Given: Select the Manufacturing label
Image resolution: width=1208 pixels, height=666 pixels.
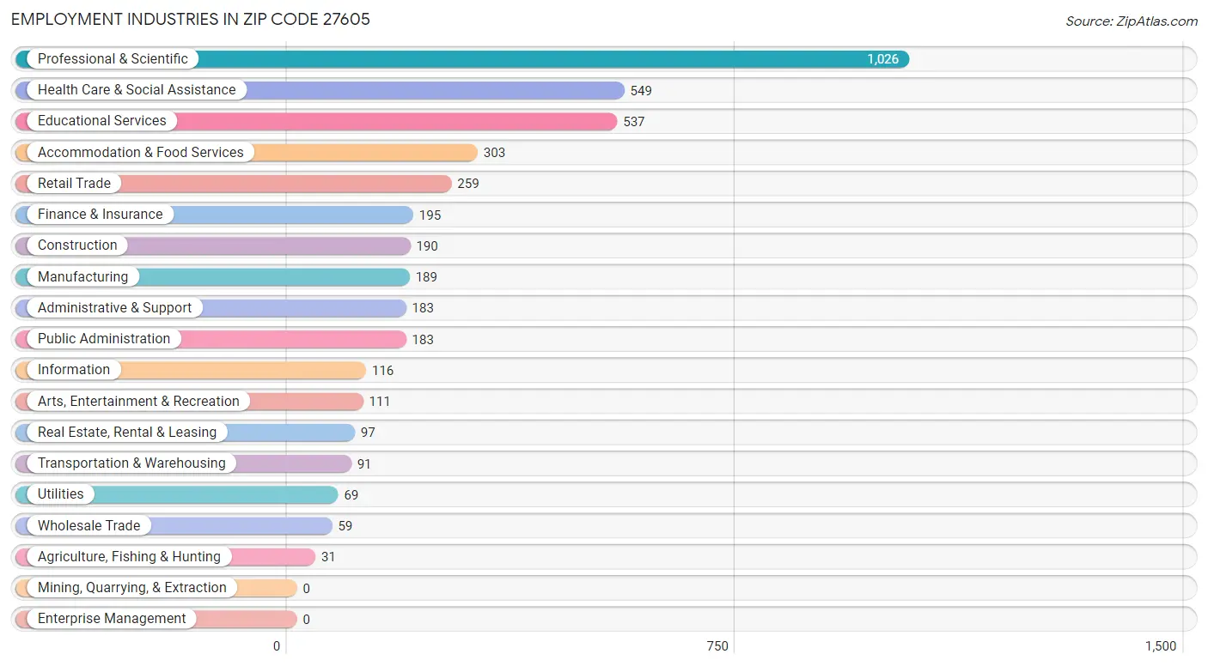Looking at the screenshot, I should click(x=82, y=277).
